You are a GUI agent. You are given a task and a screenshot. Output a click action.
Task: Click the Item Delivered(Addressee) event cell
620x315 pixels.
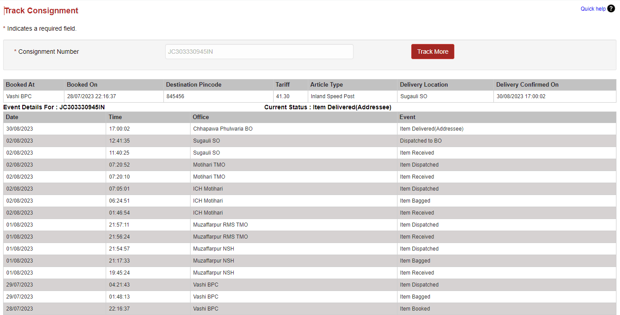(507, 129)
